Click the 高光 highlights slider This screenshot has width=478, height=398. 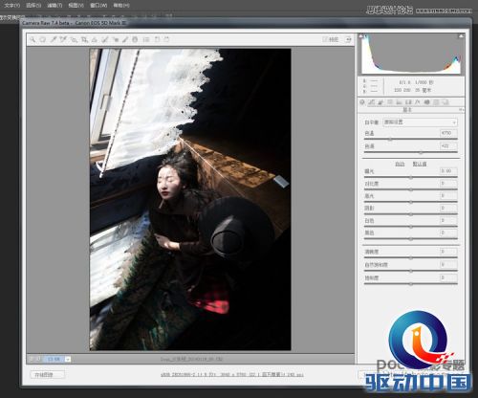point(411,202)
